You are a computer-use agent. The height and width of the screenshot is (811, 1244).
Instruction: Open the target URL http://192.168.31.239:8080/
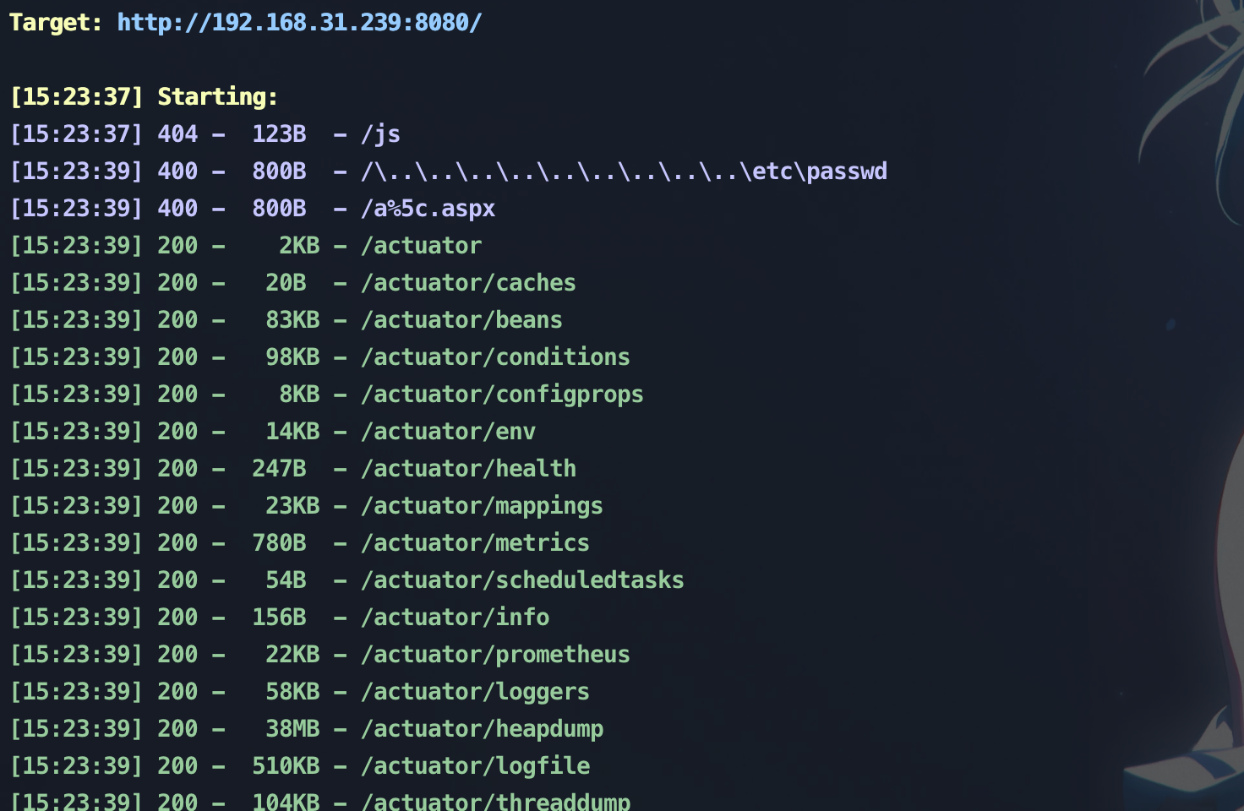coord(299,22)
